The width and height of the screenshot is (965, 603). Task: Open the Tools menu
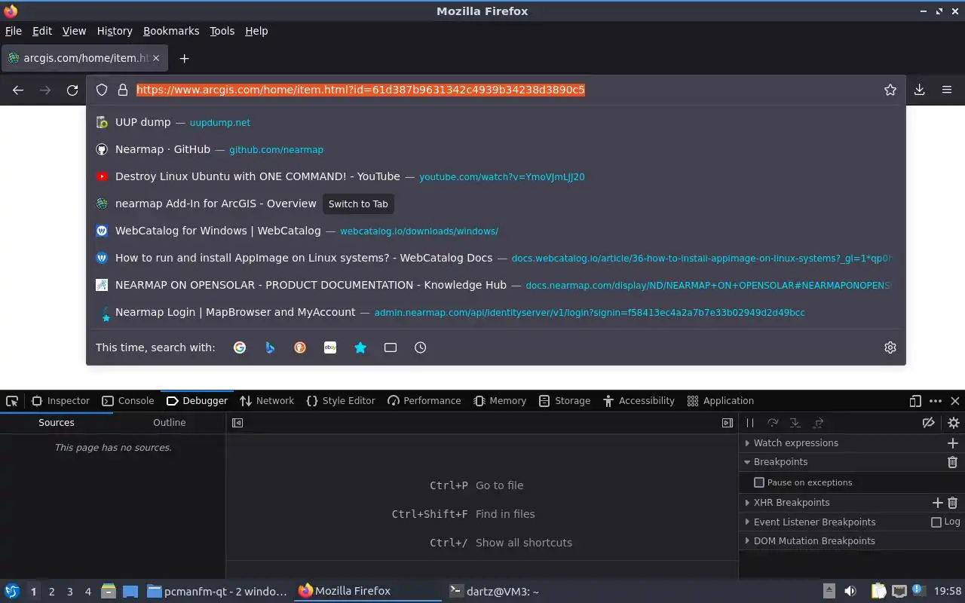click(x=222, y=31)
